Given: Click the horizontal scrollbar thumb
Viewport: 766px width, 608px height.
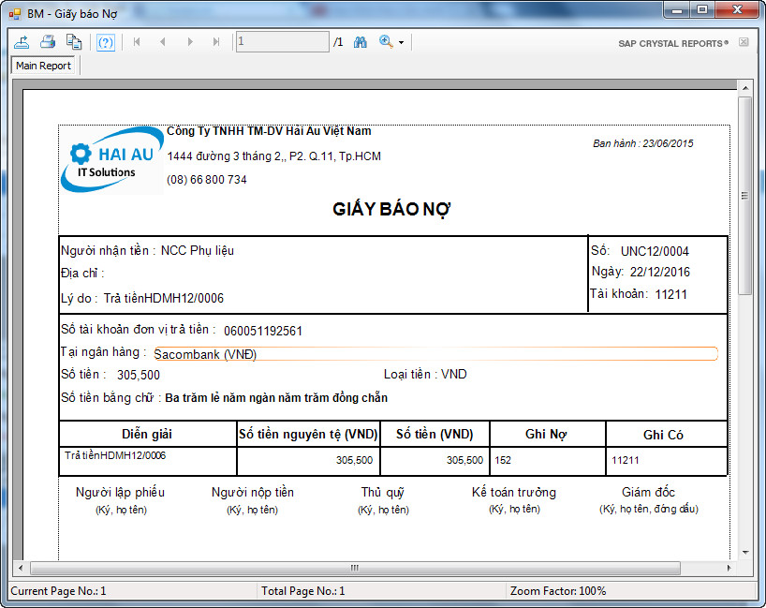Looking at the screenshot, I should coord(355,568).
